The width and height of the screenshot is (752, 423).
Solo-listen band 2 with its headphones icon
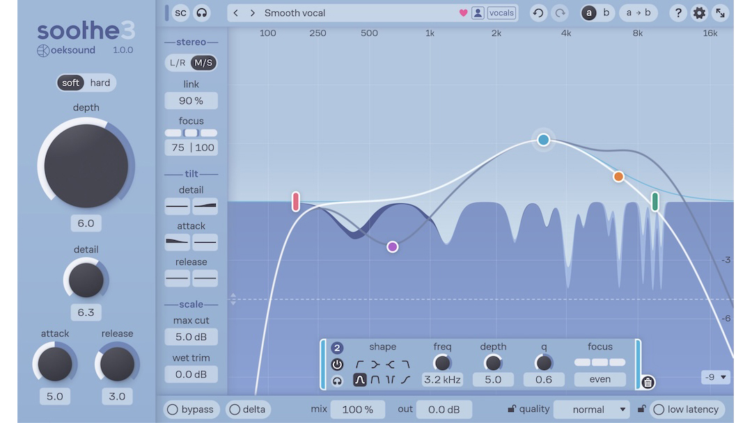pos(337,381)
